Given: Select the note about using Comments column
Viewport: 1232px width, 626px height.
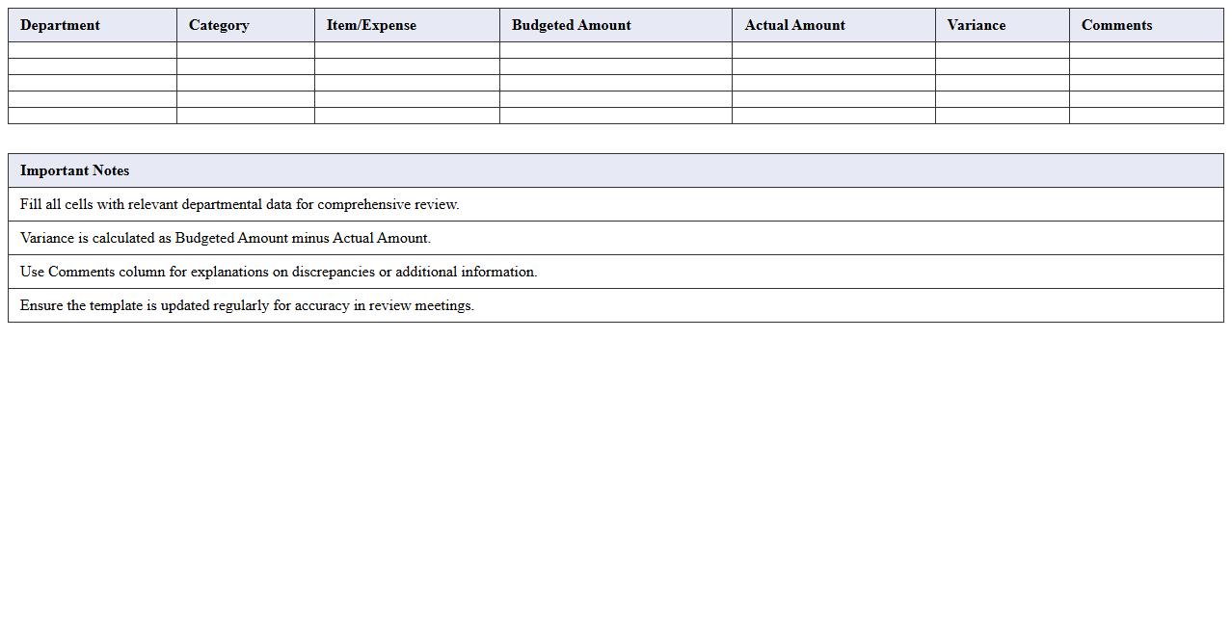Looking at the screenshot, I should click(278, 272).
